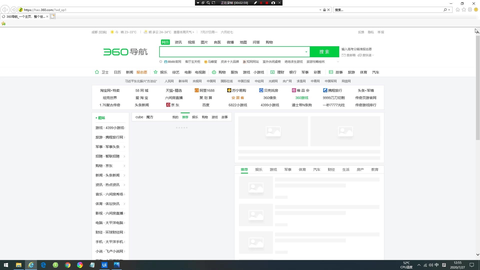
Task: Open the favorites star icon
Action: pyautogui.click(x=464, y=10)
